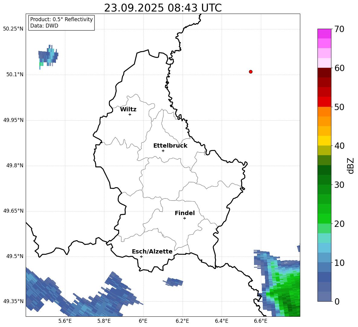The image size is (358, 327).
Task: Click the dark maroon swatch just below 60
Action: (x=324, y=73)
